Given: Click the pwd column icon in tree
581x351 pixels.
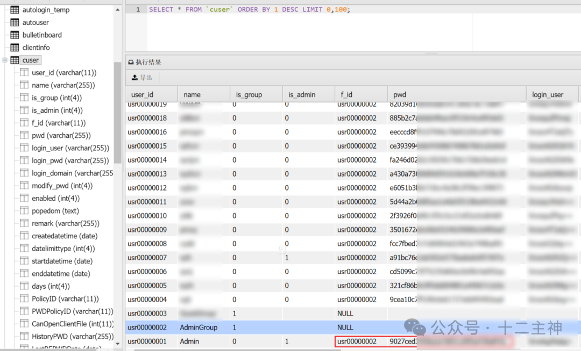Looking at the screenshot, I should coord(24,135).
